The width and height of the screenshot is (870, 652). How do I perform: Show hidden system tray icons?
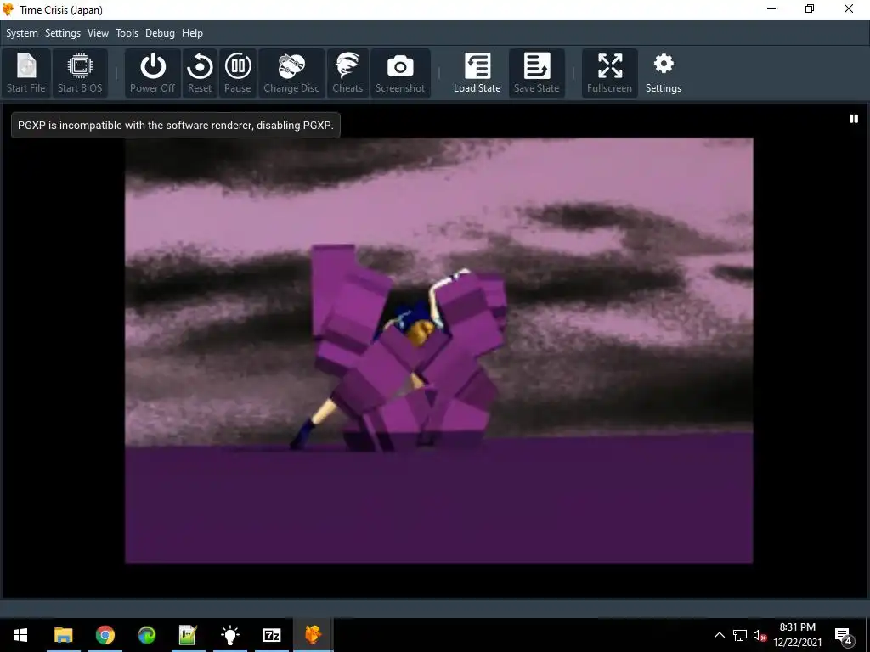coord(719,635)
